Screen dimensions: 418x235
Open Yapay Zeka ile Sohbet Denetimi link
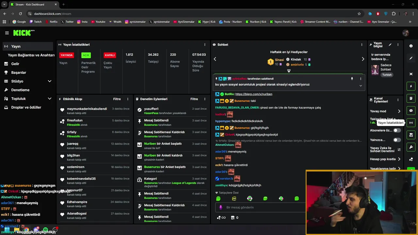385,150
